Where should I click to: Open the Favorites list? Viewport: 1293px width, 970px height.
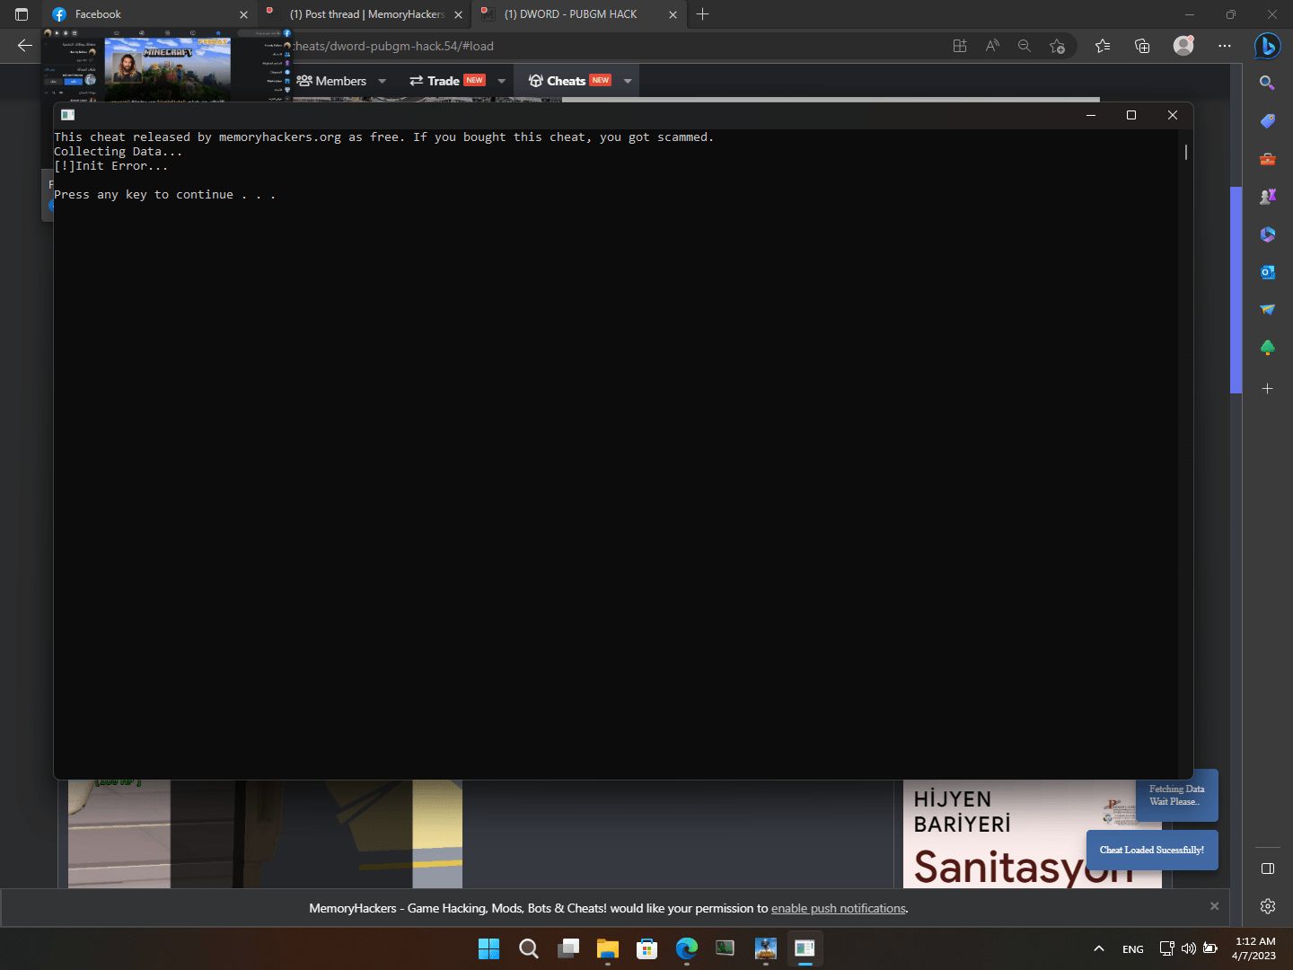pyautogui.click(x=1103, y=46)
